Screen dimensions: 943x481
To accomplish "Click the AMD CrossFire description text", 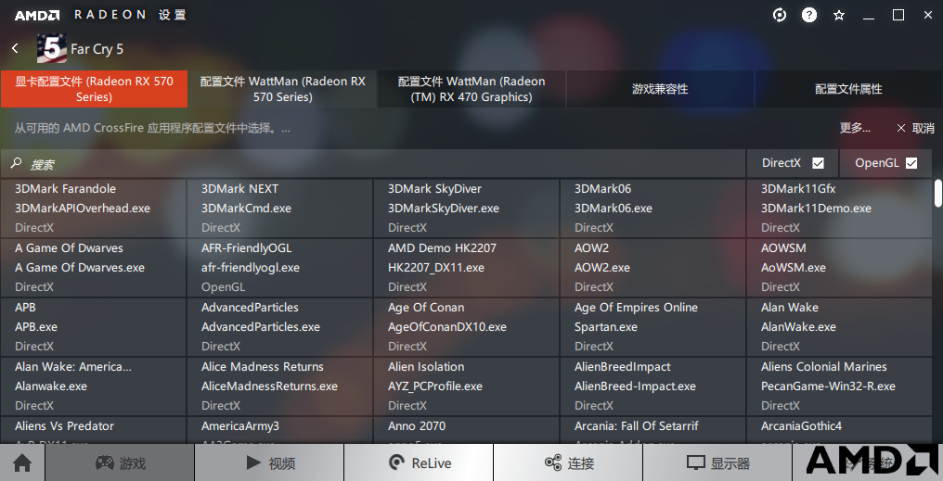I will click(x=152, y=128).
